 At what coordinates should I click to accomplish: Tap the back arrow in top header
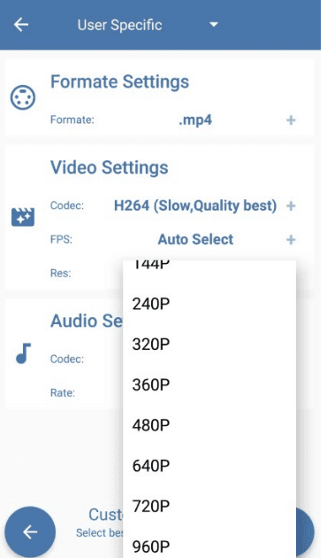tap(21, 25)
